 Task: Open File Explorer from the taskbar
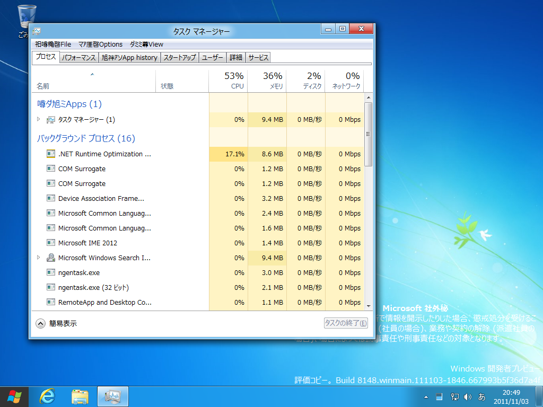(x=80, y=396)
